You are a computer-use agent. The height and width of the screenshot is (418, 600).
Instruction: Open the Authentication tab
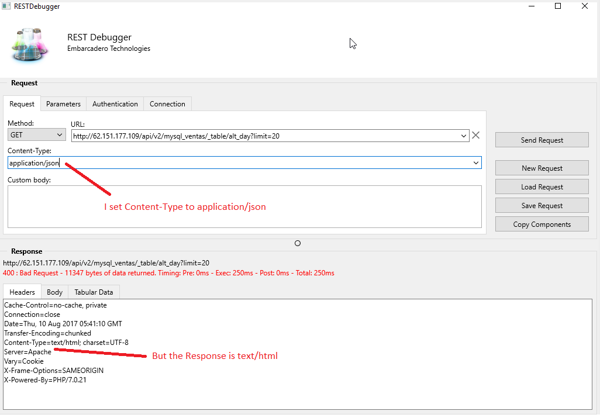115,104
